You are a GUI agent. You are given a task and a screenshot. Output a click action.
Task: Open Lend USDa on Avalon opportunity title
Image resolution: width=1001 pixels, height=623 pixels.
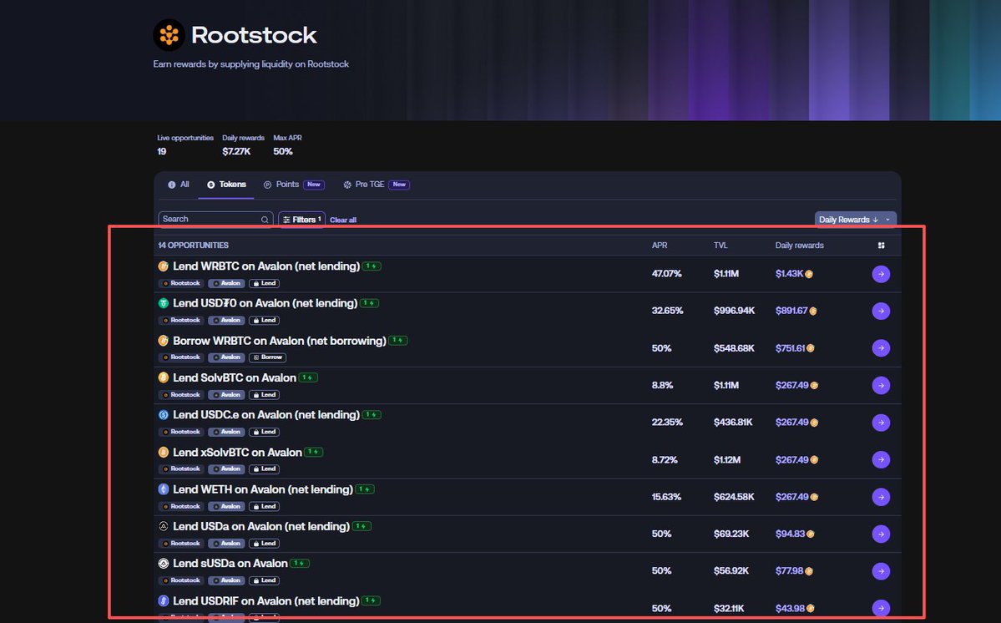coord(260,526)
